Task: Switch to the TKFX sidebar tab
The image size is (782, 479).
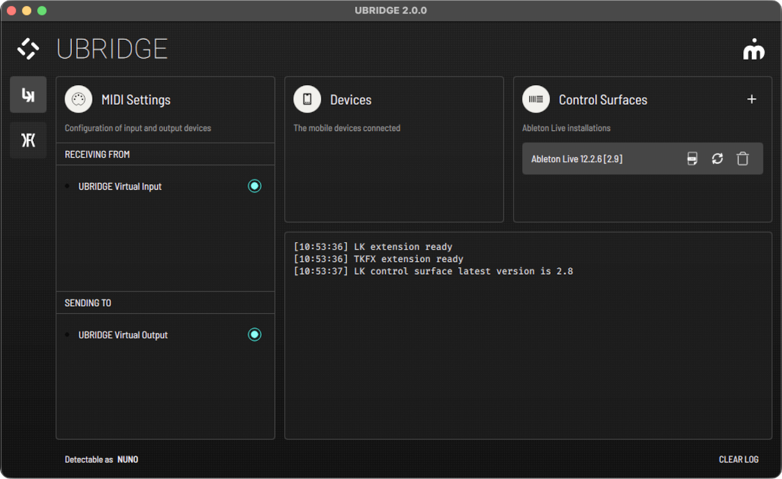Action: tap(28, 140)
